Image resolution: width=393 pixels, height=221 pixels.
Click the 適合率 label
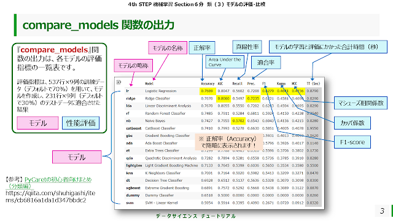[x=266, y=63]
